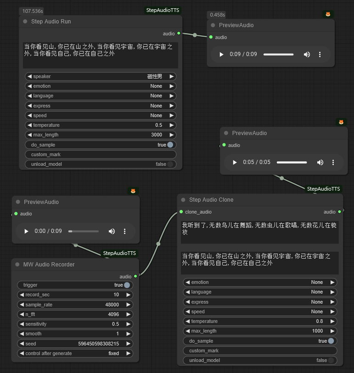
Task: Mute volume in the 0:09 / 0:09 PreviewAudio player
Action: click(307, 55)
